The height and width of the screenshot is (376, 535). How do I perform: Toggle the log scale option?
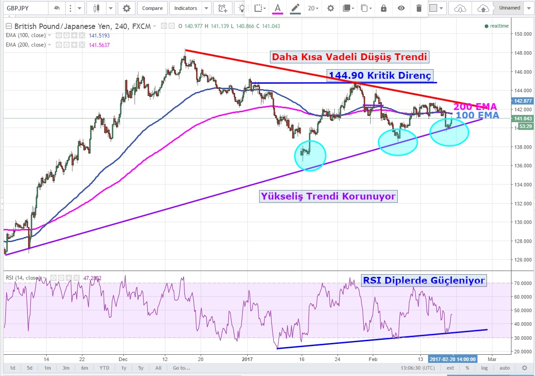point(485,368)
